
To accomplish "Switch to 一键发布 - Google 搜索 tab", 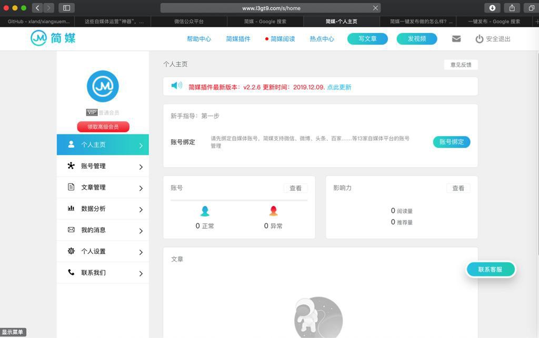I will 494,21.
